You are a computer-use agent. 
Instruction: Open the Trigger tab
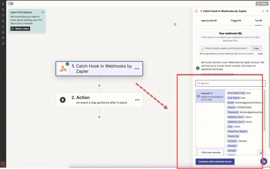236,21
